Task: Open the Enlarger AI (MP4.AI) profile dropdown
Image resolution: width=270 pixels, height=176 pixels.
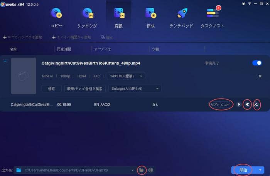Action: click(135, 89)
